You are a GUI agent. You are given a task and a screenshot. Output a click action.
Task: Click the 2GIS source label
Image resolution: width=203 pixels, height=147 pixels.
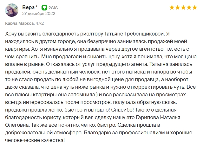53,8
